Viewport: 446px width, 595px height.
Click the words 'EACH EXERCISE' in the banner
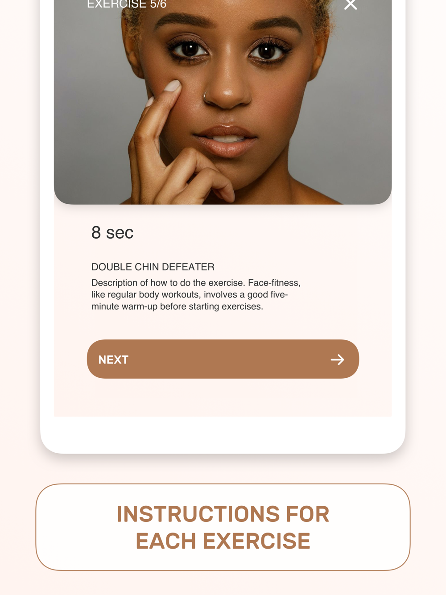pos(223,541)
